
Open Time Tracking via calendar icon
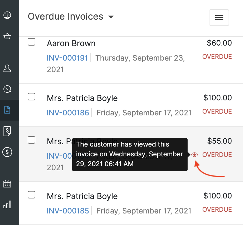click(7, 183)
